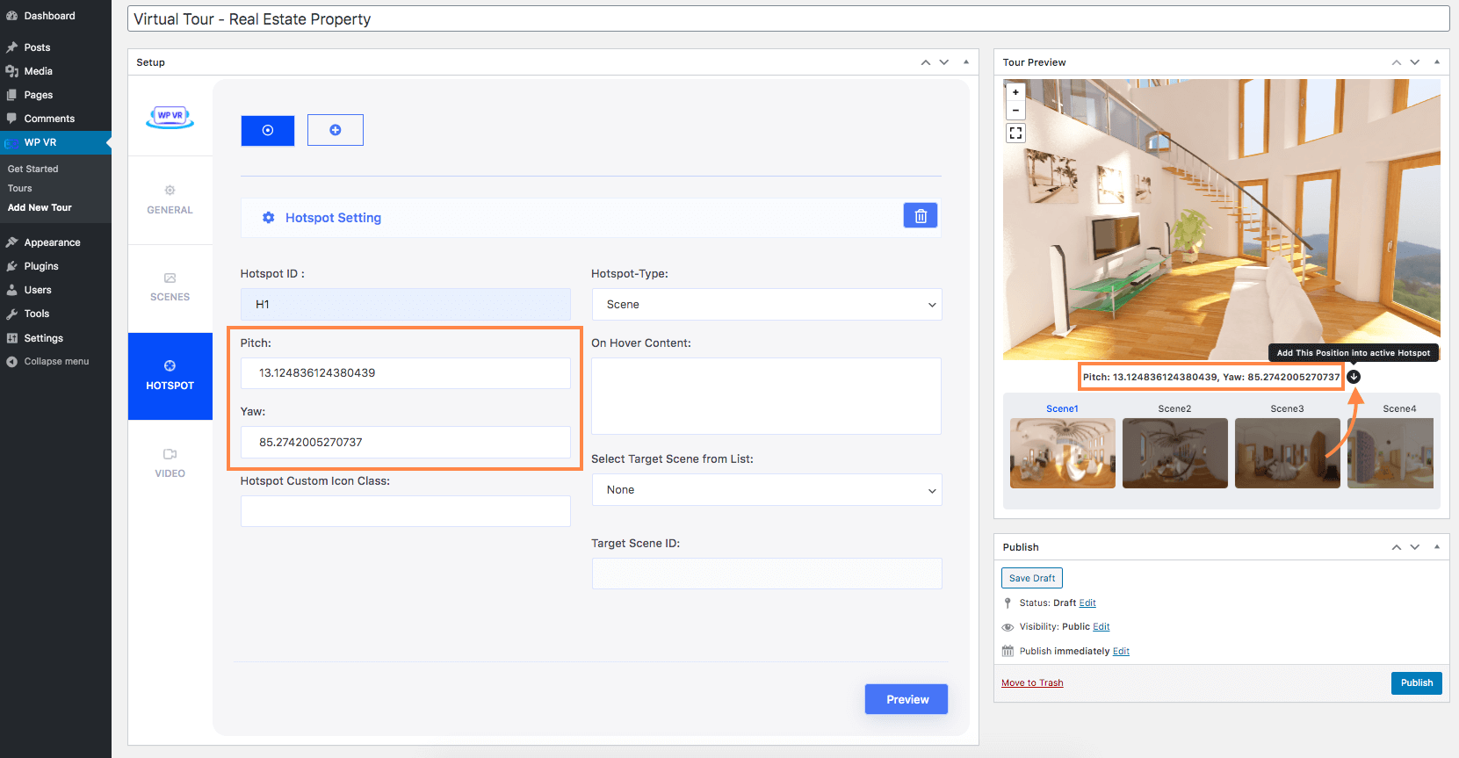Collapse the Tour Preview panel toggle

1436,62
